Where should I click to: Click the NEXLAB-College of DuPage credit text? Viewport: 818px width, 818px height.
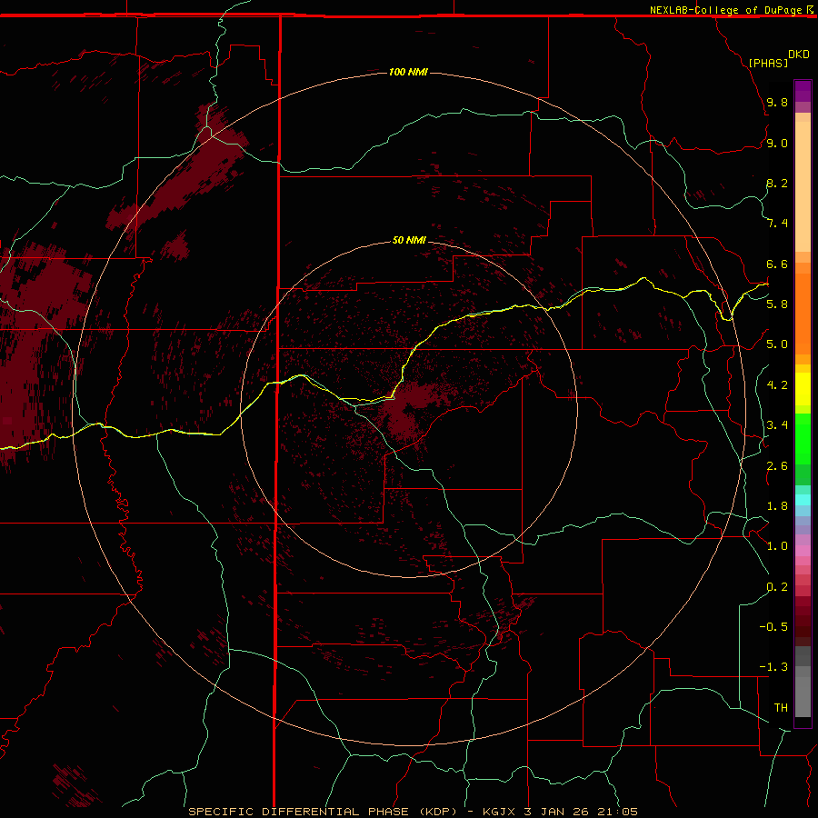pyautogui.click(x=726, y=10)
